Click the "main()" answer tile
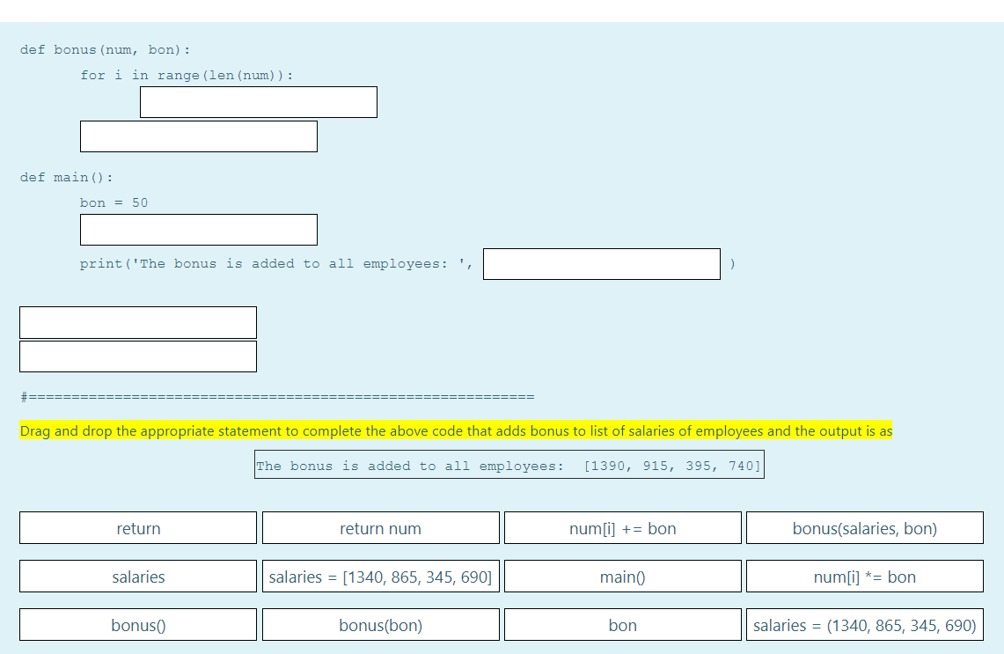This screenshot has width=1004, height=654. [x=622, y=576]
